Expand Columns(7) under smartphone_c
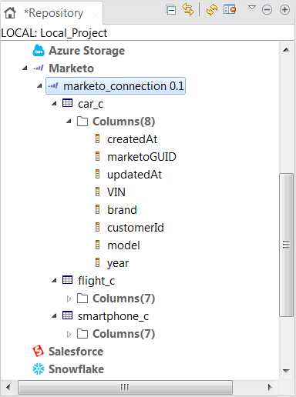The image size is (296, 397). 69,334
